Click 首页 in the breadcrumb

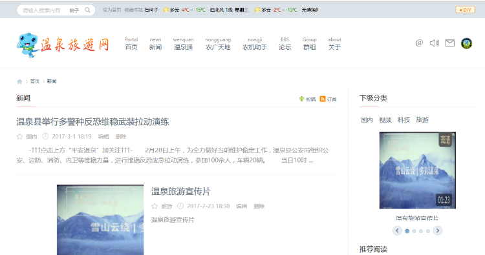click(x=35, y=81)
